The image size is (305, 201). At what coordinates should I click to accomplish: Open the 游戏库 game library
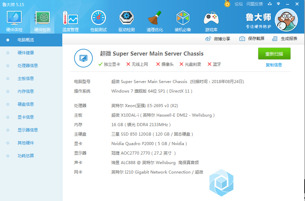tap(211, 21)
